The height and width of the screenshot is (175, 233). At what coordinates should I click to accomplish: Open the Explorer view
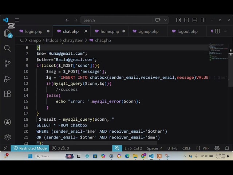click(7, 33)
